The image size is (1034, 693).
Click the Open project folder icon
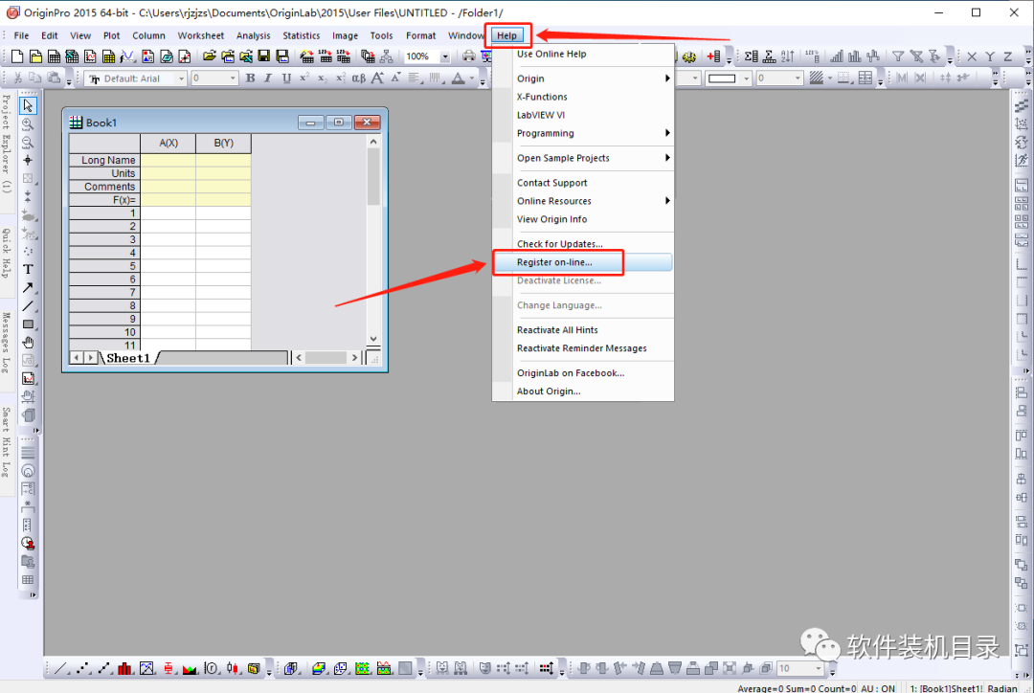[210, 56]
